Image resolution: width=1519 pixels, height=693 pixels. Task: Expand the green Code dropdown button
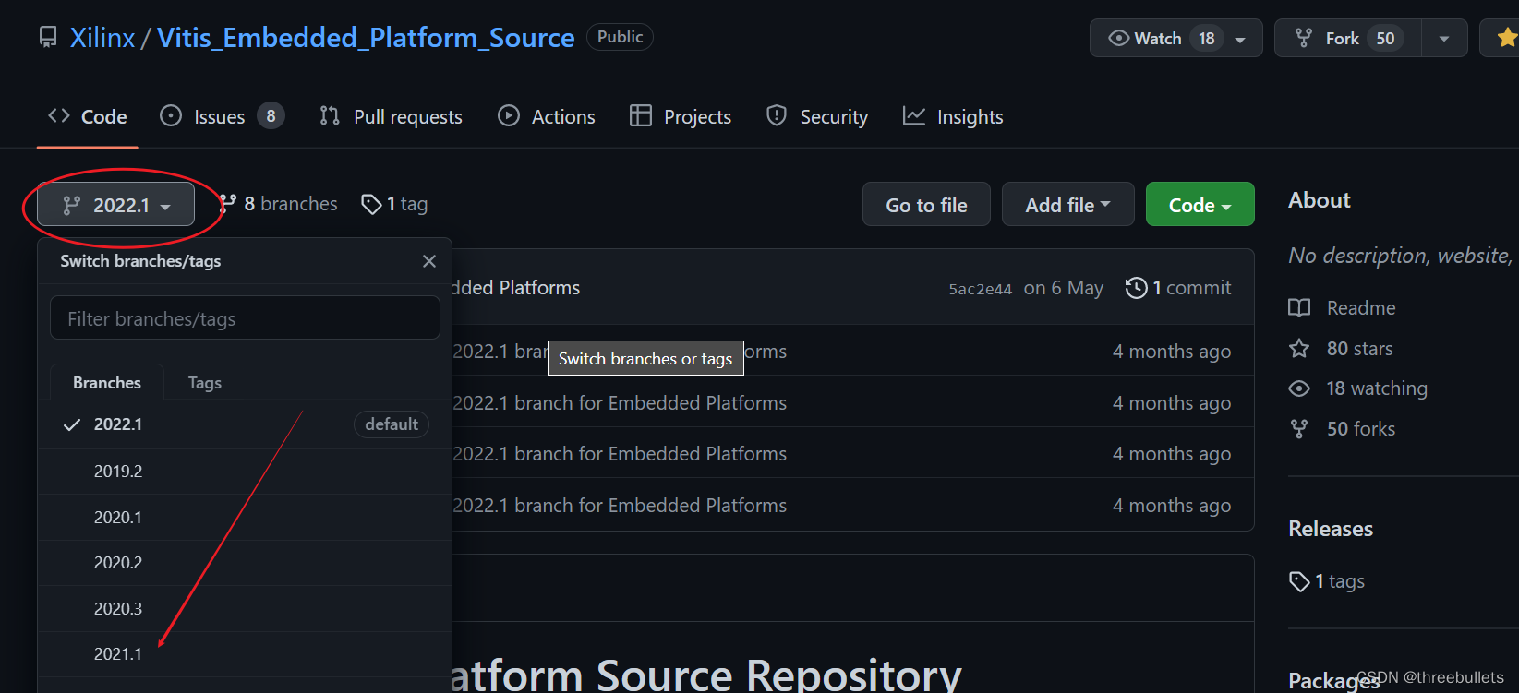click(1200, 205)
